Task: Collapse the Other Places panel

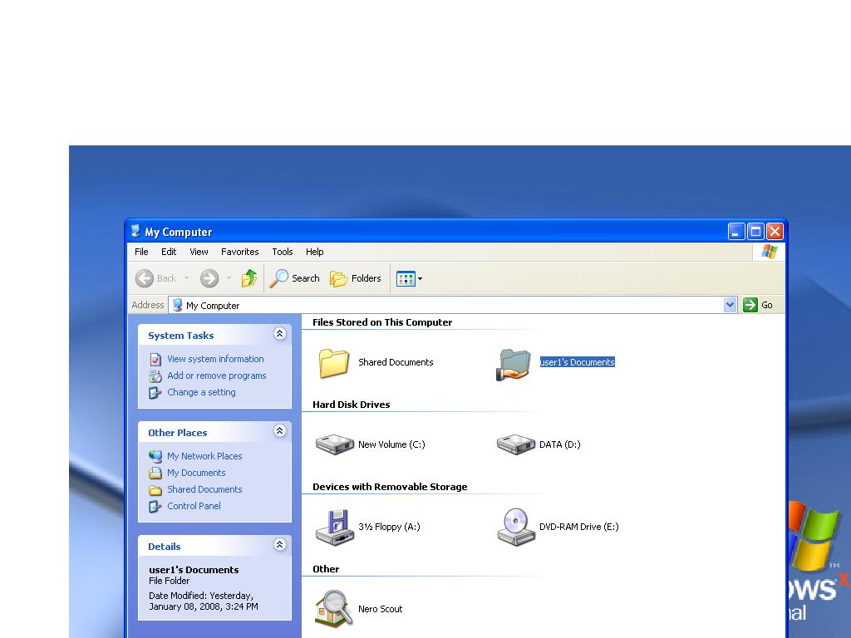Action: [279, 431]
